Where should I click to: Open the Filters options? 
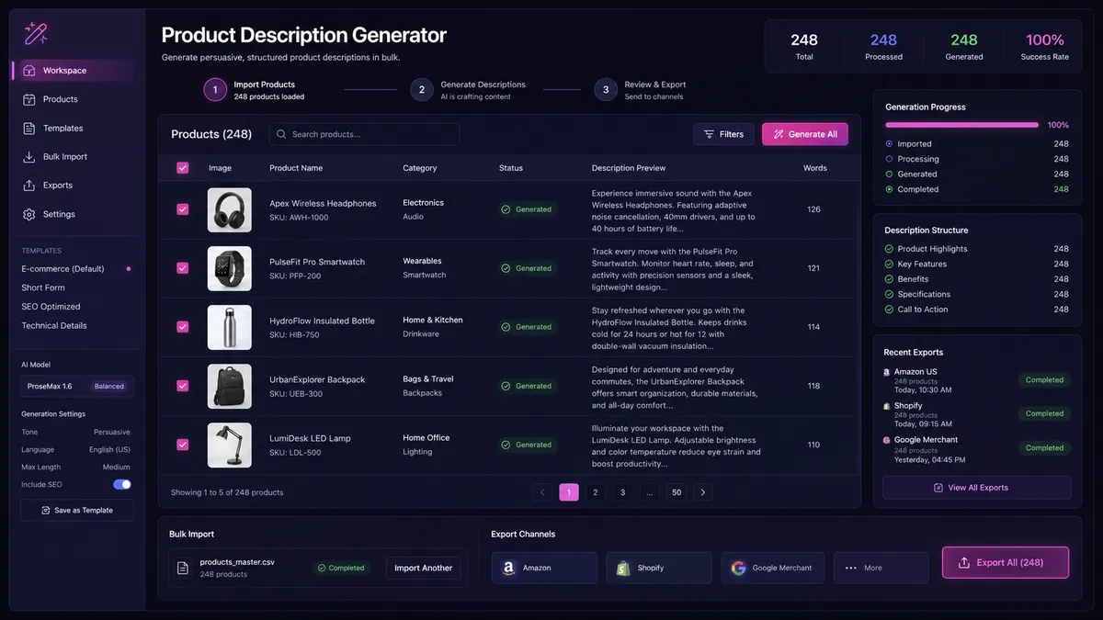[x=723, y=134]
